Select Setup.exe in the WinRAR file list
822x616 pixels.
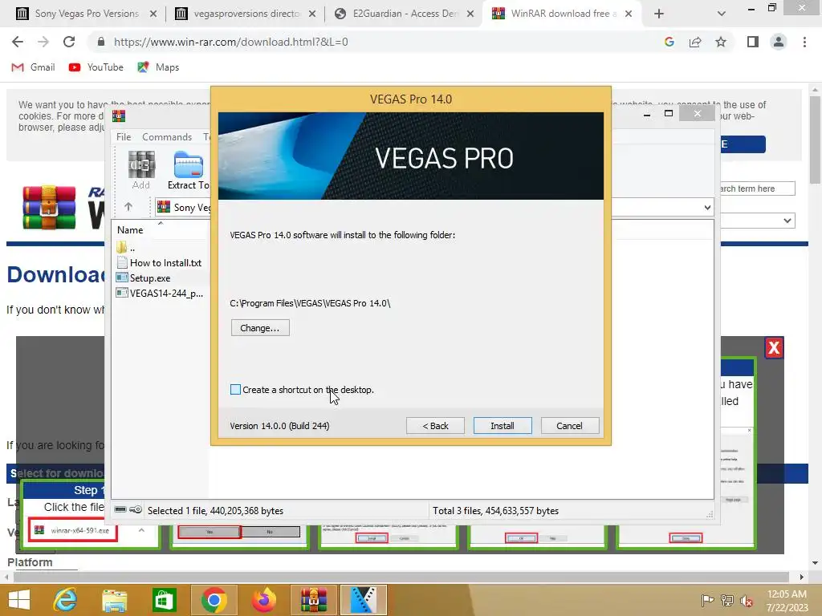[144, 278]
